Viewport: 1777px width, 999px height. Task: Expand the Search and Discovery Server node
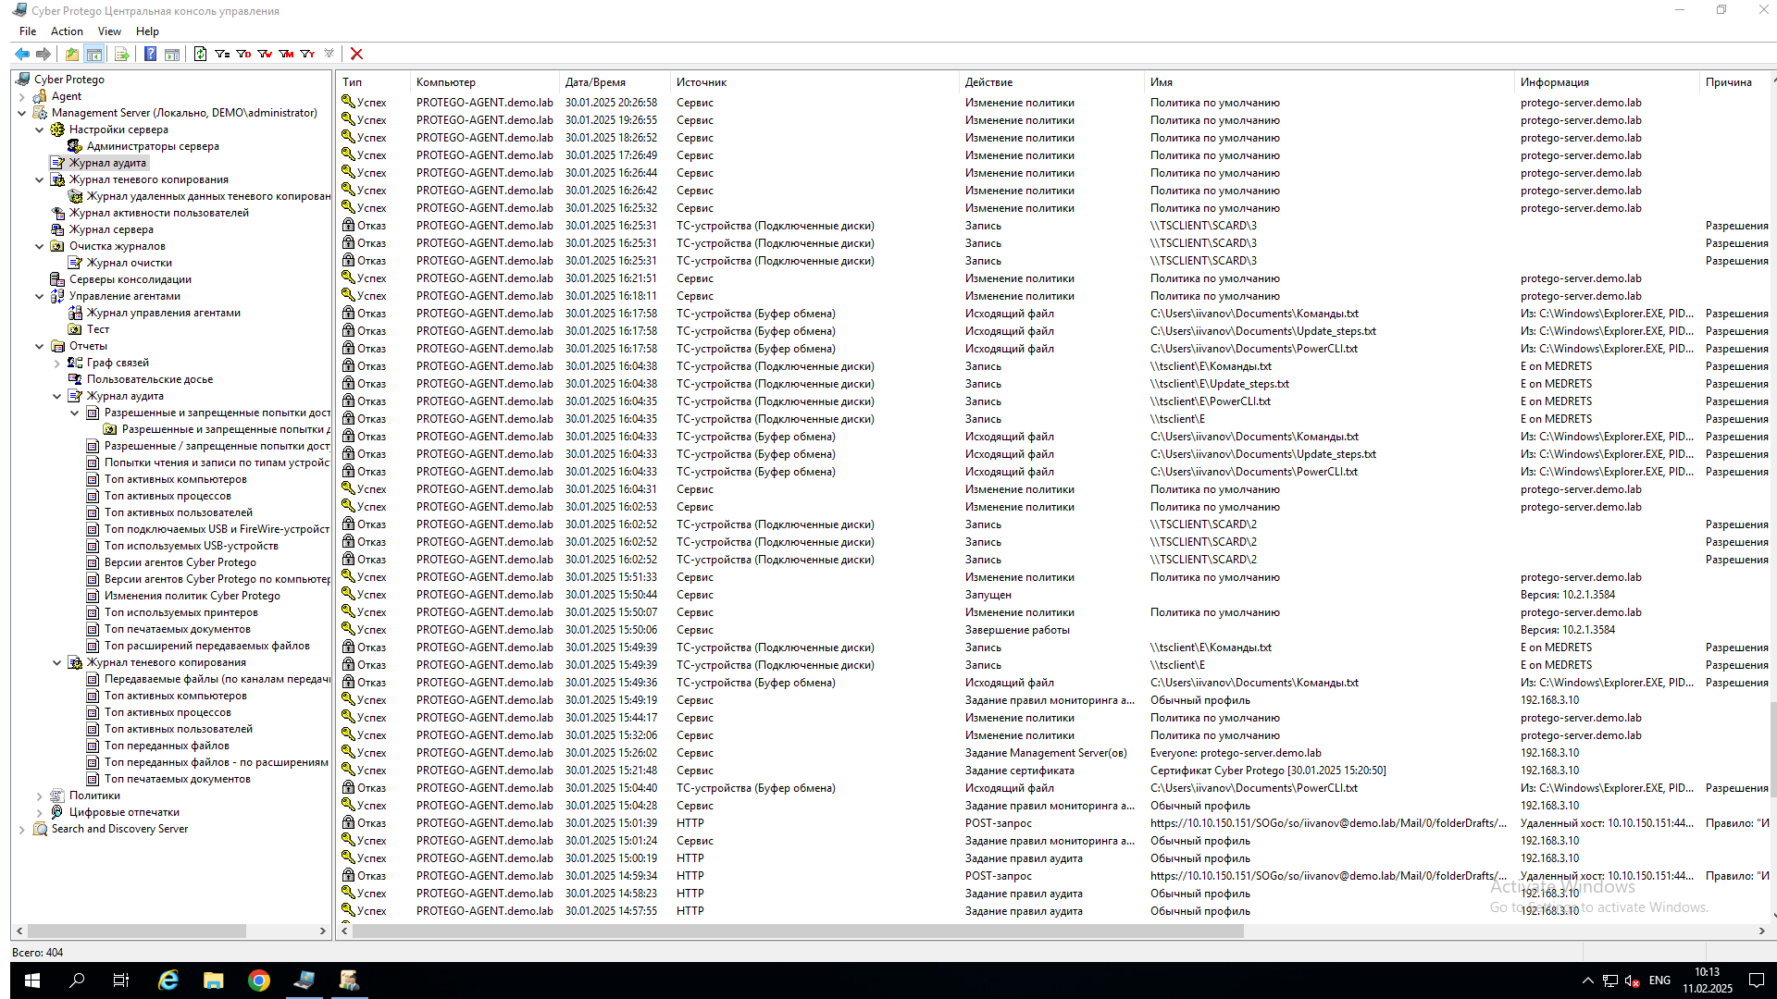(x=22, y=829)
